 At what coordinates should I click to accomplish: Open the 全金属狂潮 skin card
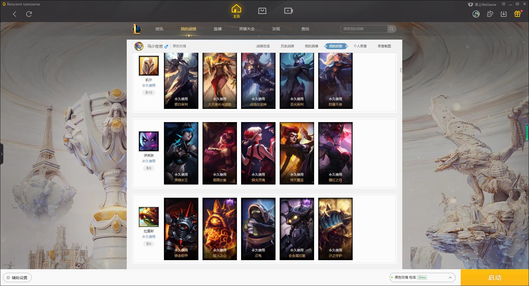click(x=297, y=229)
